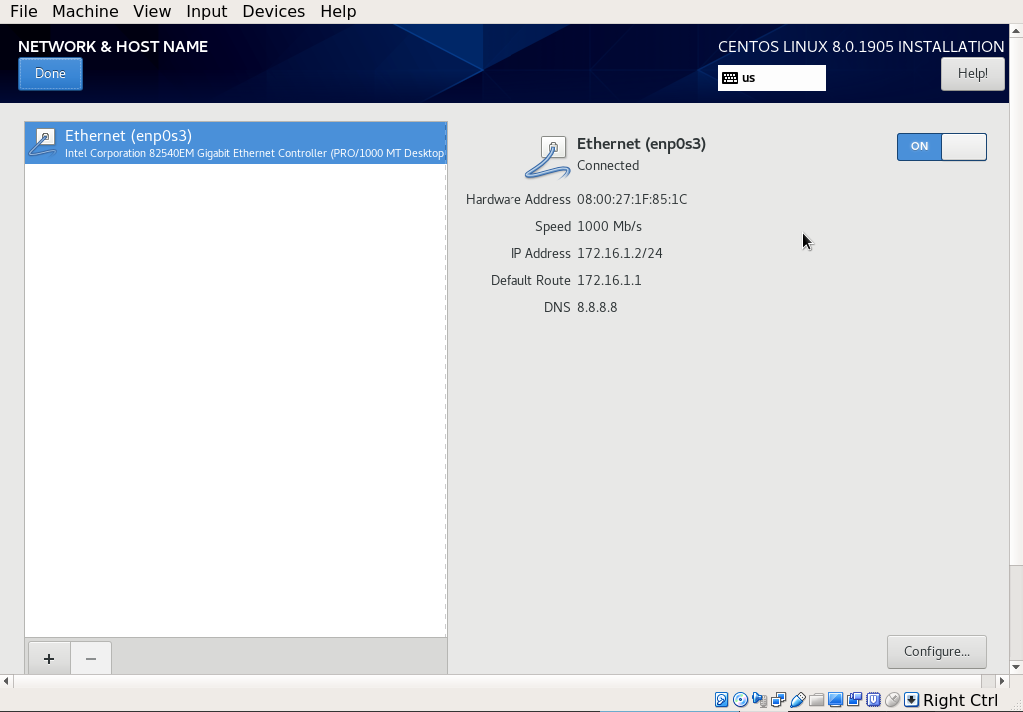The image size is (1023, 712).
Task: Open the Configure dialog for enp0s3
Action: (936, 651)
